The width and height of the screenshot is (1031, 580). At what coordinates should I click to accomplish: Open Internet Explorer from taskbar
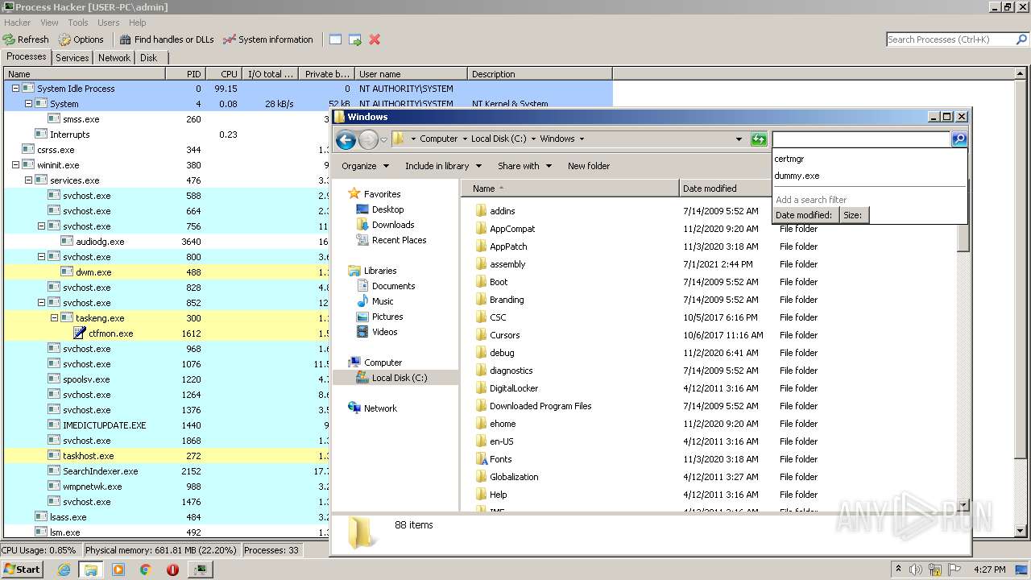pyautogui.click(x=64, y=570)
